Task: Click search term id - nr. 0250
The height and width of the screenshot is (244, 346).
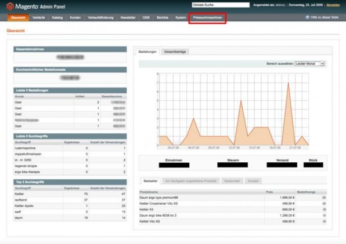Action: tap(23, 160)
